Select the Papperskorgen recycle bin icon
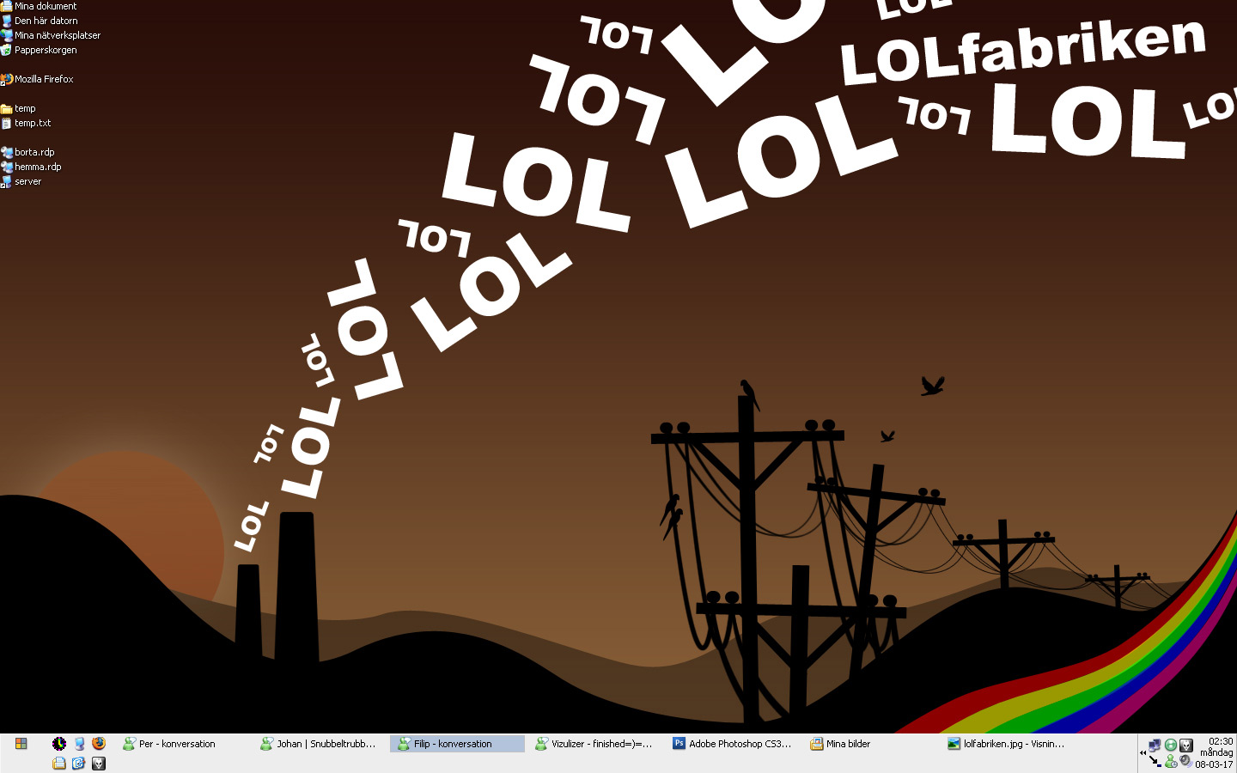This screenshot has height=773, width=1237. coord(39,50)
